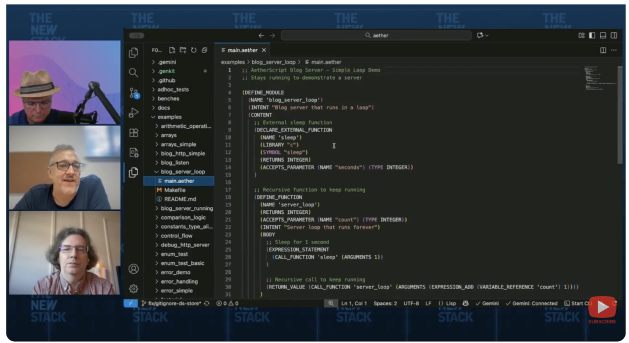This screenshot has width=629, height=343.
Task: Select the main.aether editor tab
Action: 242,51
